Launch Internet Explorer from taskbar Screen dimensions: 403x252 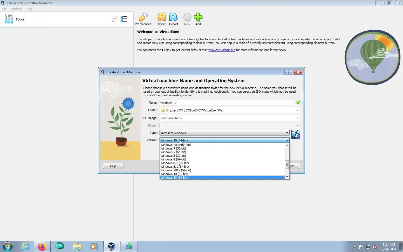[25, 247]
